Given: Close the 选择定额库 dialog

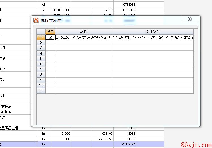Looking at the screenshot, I should (190, 19).
